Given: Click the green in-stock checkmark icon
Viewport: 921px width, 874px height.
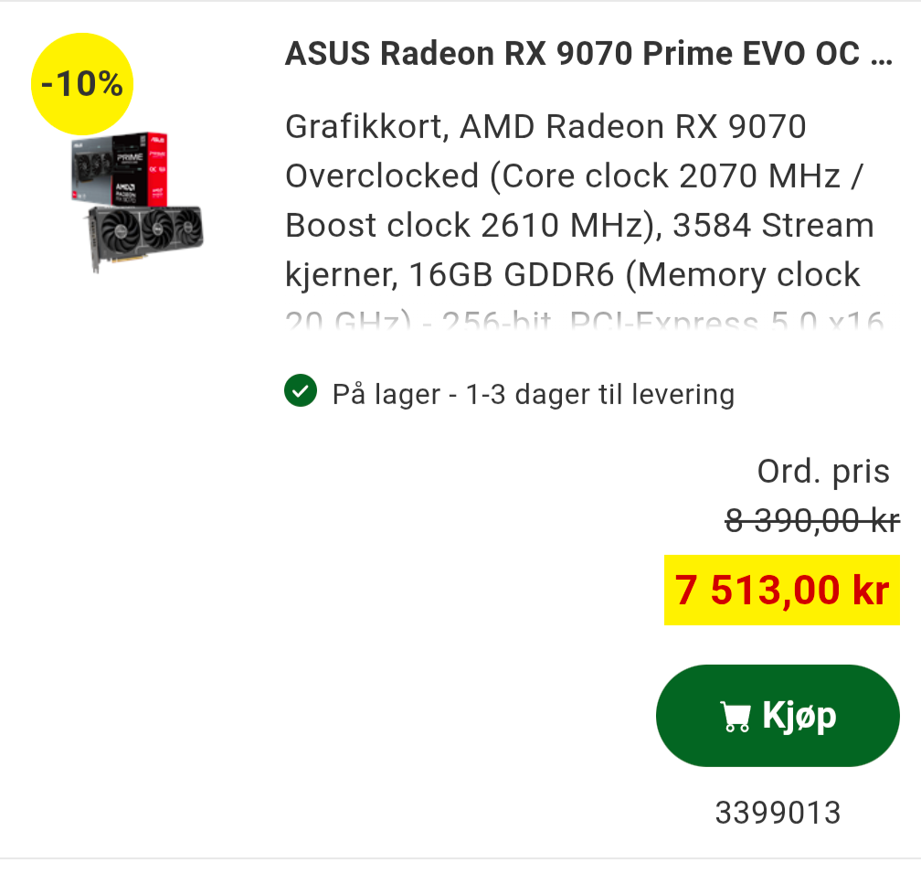Looking at the screenshot, I should click(300, 392).
